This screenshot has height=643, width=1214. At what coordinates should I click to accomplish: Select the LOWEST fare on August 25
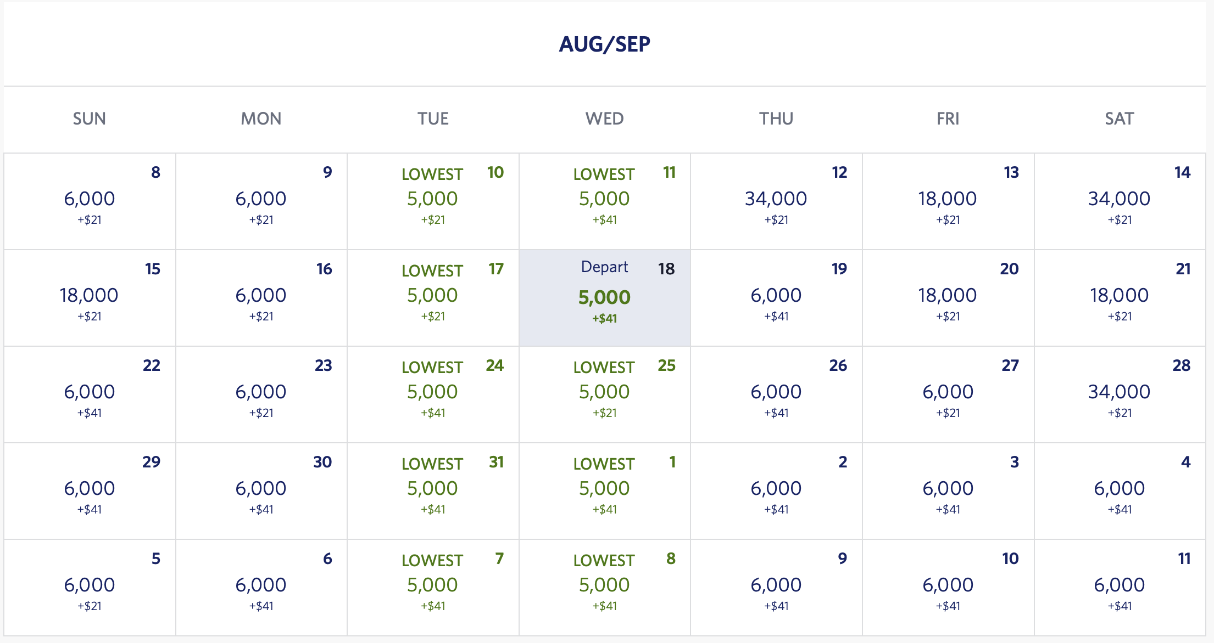tap(604, 392)
